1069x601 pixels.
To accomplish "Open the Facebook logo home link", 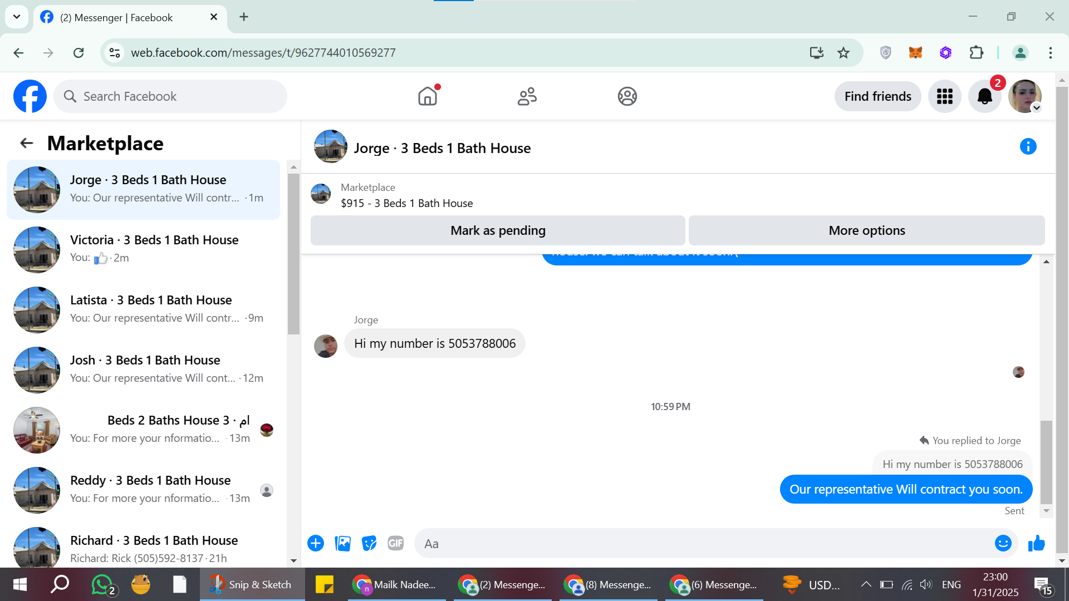I will 30,96.
